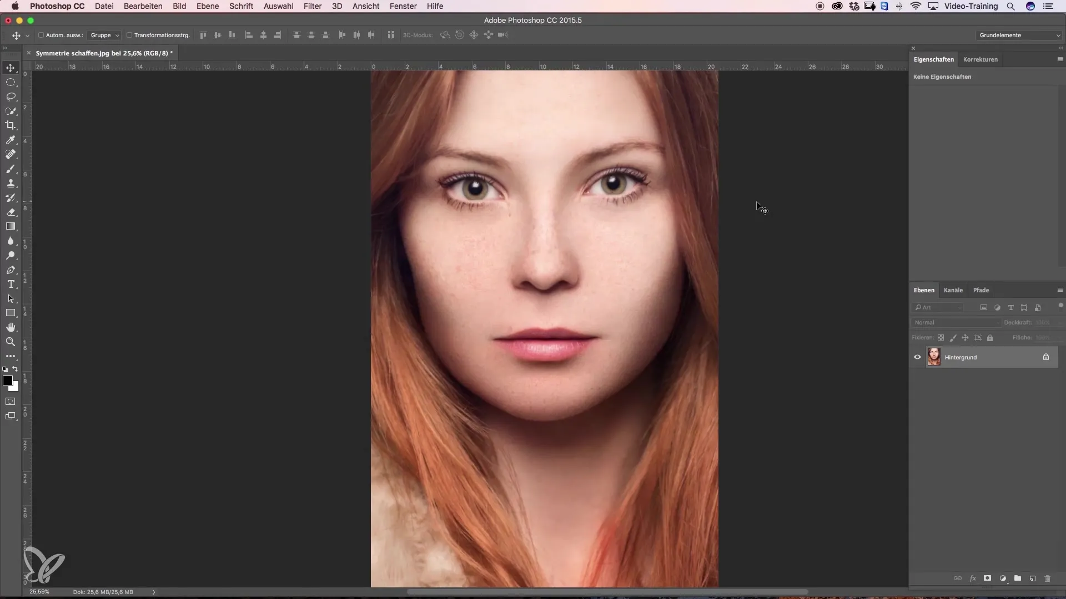Choose the Zoom tool
This screenshot has height=599, width=1066.
click(11, 342)
